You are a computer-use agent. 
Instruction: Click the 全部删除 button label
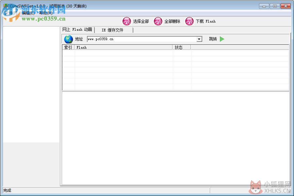[x=172, y=21]
